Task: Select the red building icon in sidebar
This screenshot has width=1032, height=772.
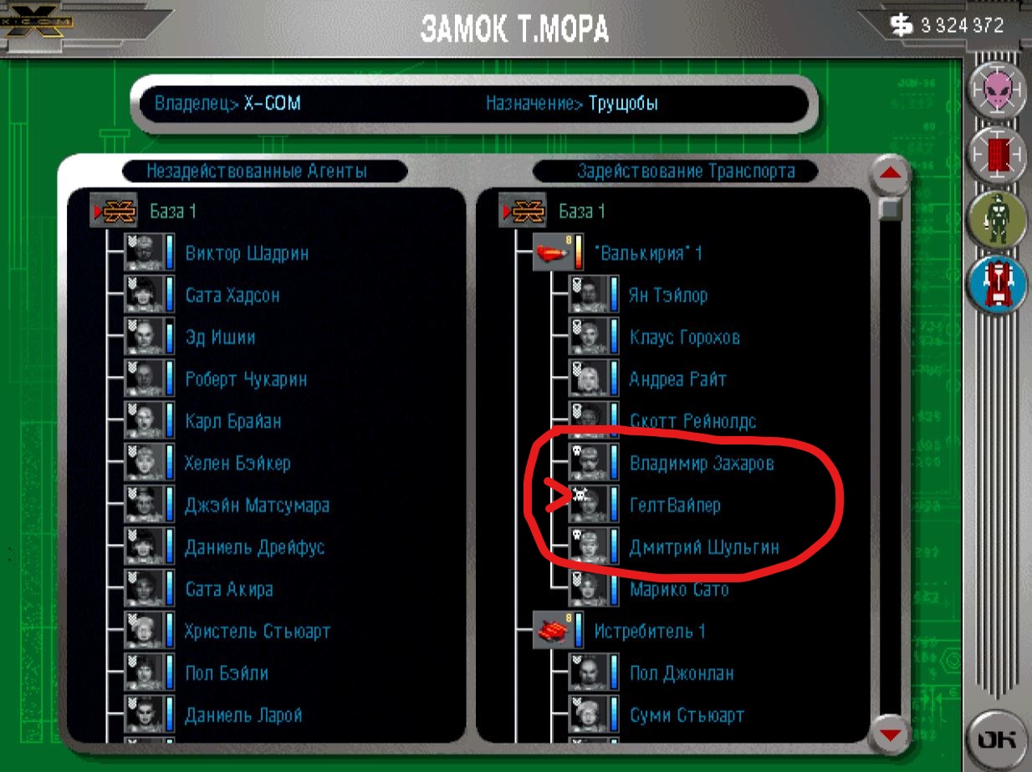Action: [x=996, y=154]
